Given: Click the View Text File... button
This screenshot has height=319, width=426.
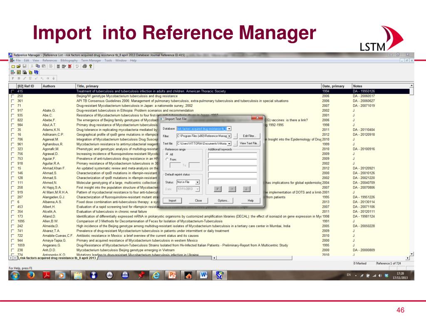Looking at the screenshot, I should (249, 143).
